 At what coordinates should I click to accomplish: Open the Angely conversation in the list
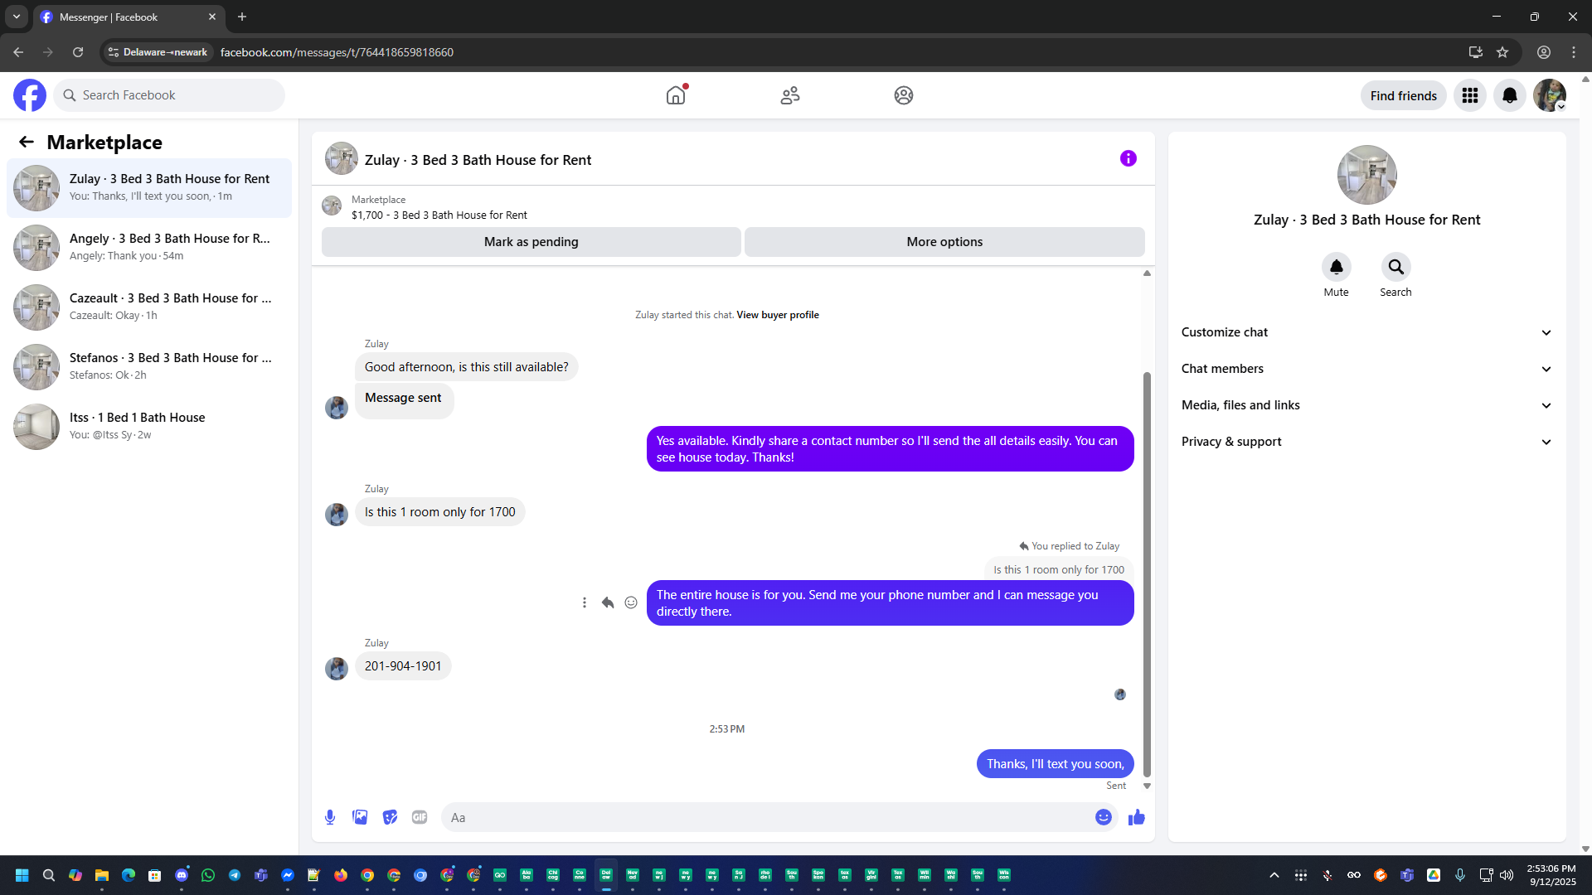click(x=149, y=247)
